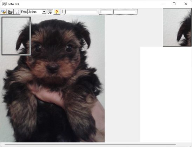Expand the Foto size dropdown arrow
192x147 pixels.
click(x=44, y=12)
